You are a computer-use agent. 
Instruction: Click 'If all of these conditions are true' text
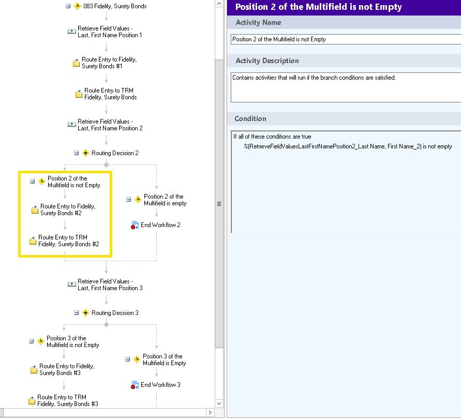(x=272, y=137)
